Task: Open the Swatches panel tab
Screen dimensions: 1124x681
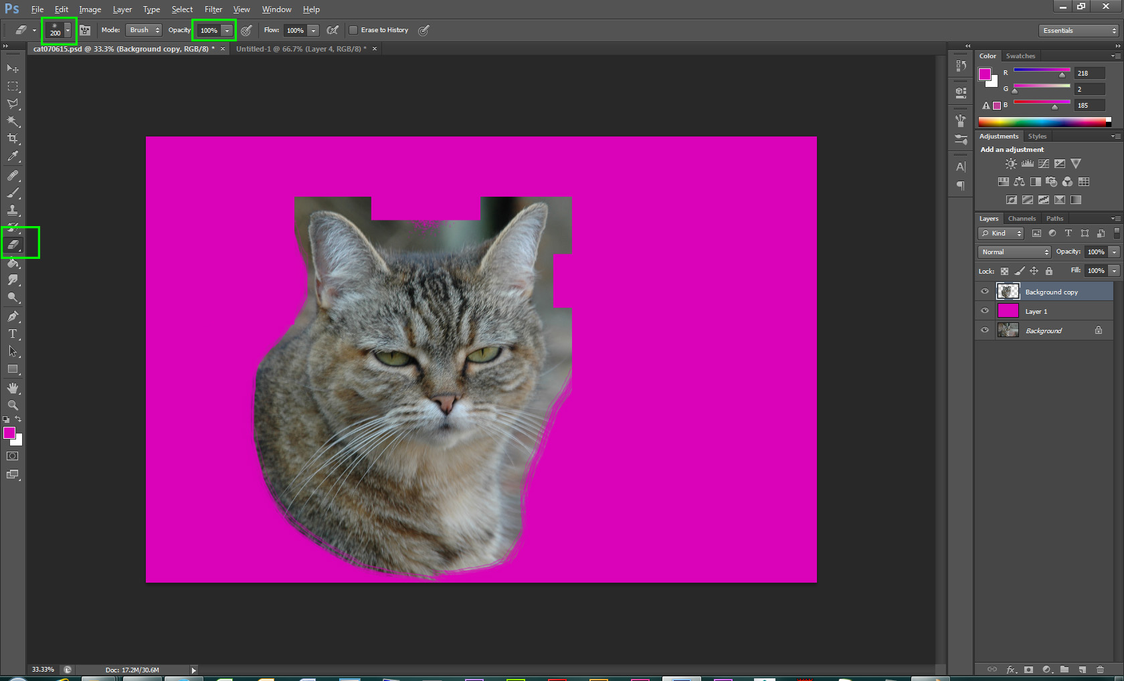Action: pyautogui.click(x=1020, y=56)
